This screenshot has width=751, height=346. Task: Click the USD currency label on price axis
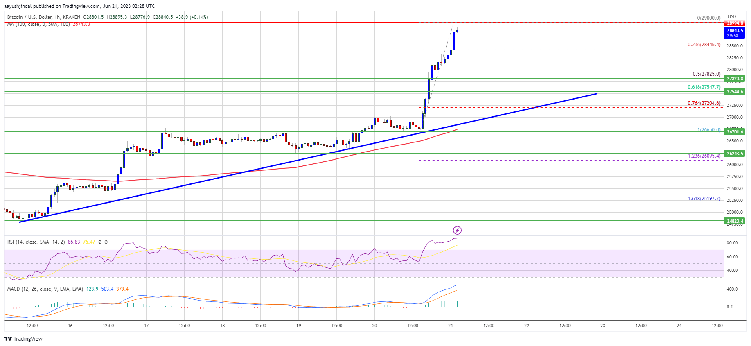[732, 17]
